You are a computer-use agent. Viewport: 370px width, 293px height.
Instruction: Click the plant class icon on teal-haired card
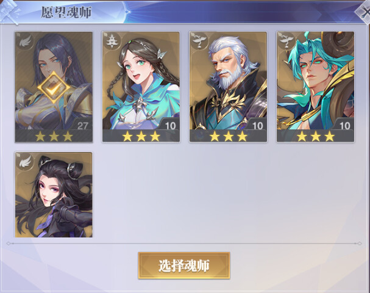286,42
